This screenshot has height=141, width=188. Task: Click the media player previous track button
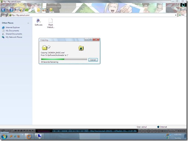(141, 131)
